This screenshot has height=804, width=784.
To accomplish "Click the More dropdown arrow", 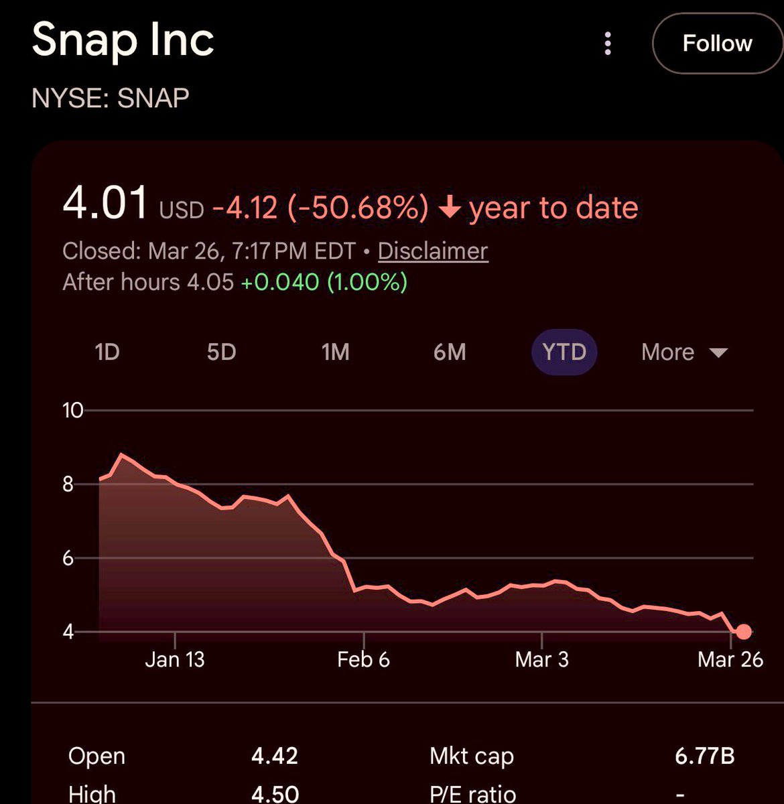I will [718, 352].
